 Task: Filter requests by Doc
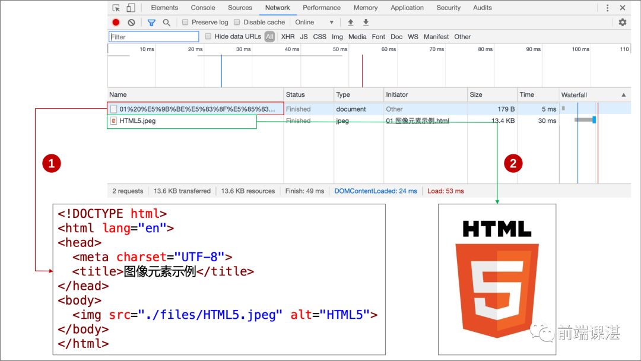click(396, 37)
